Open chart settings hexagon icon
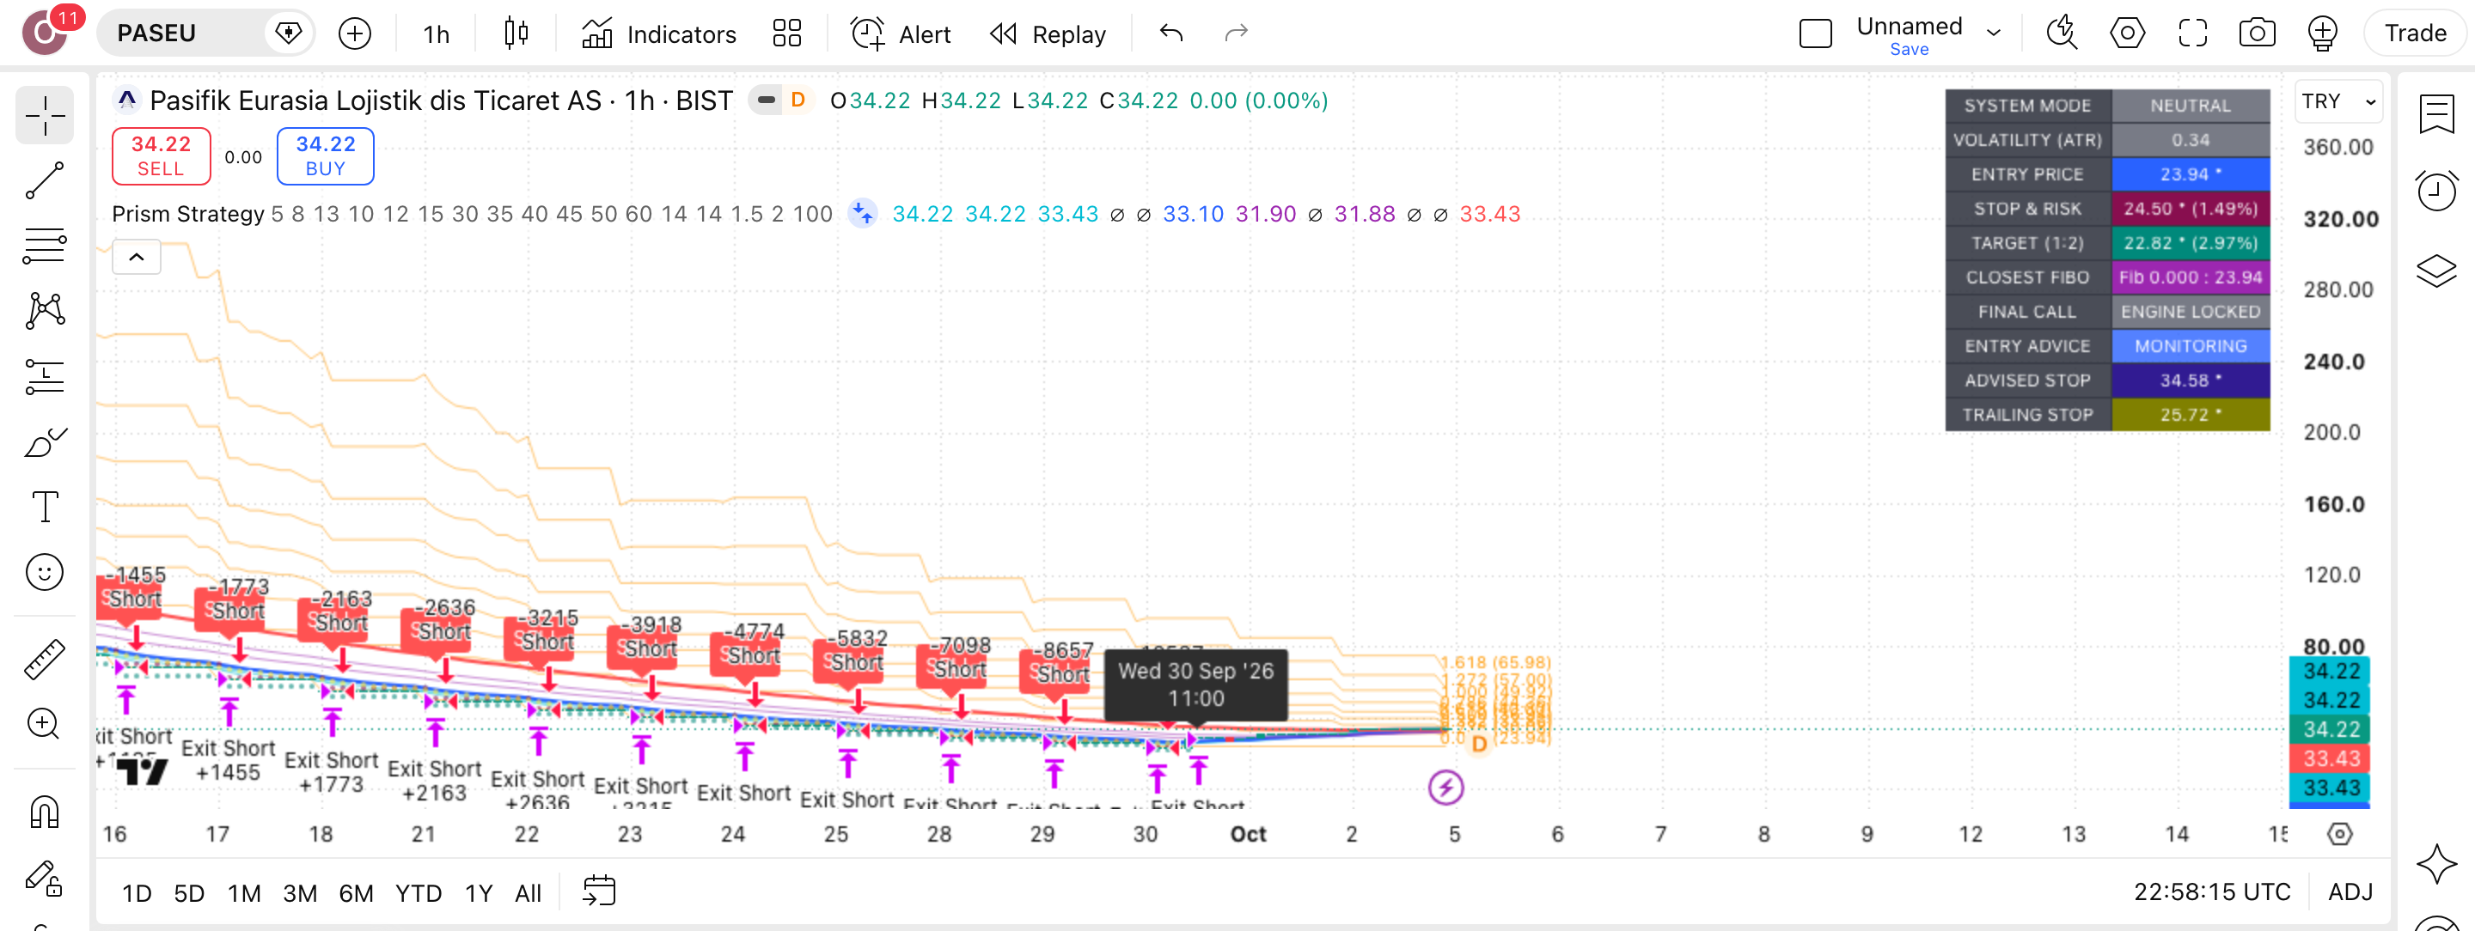 [2127, 33]
